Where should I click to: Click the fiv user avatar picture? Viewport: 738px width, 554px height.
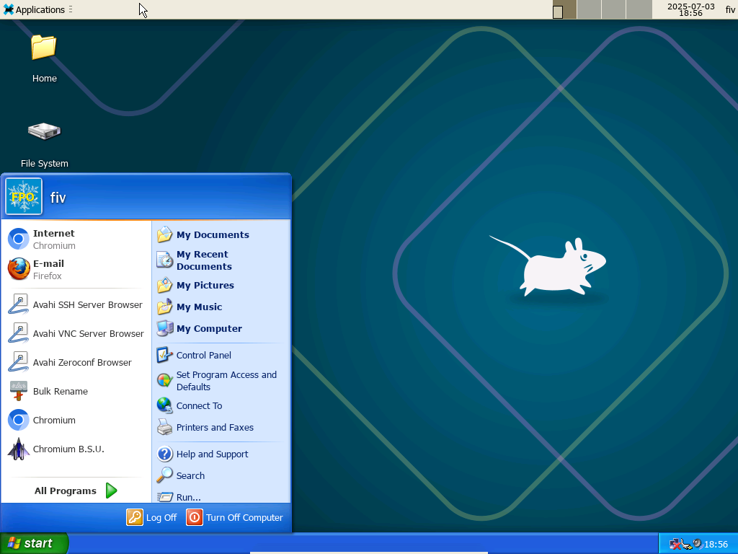click(24, 197)
